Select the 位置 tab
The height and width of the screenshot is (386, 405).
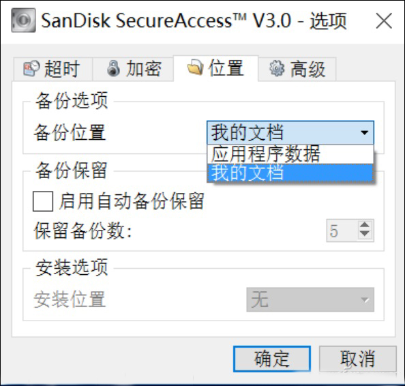coord(215,68)
